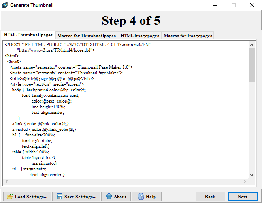Open the Macros for Thumbnailpages tab
262x203 pixels.
87,36
